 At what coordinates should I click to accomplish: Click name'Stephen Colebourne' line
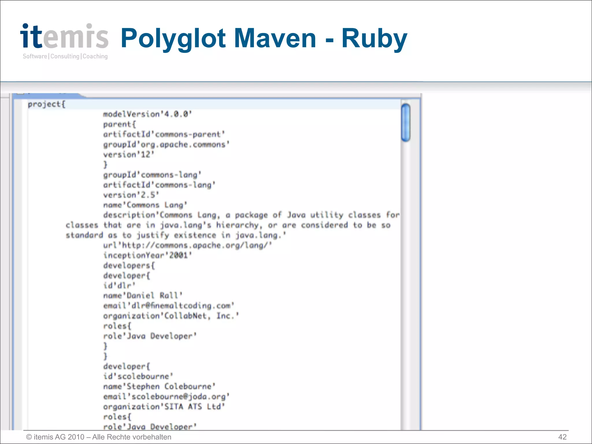click(159, 386)
